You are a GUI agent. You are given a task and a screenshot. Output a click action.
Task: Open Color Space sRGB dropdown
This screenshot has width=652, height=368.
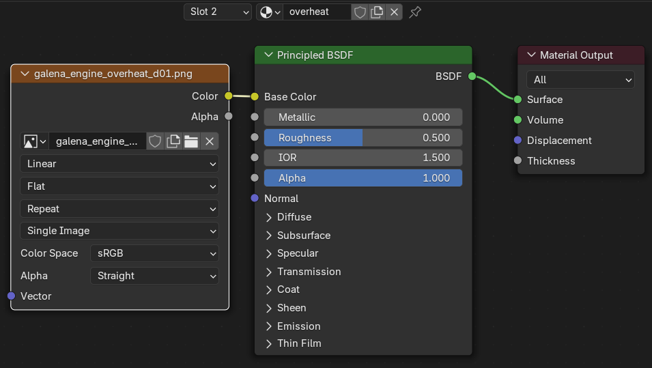[154, 253]
